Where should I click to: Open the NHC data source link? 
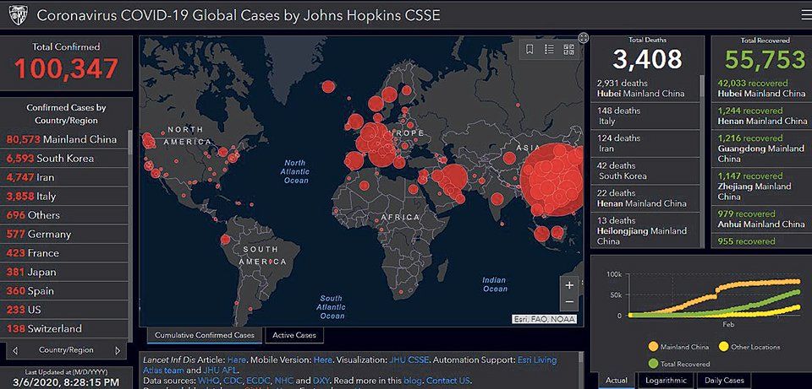tap(283, 381)
